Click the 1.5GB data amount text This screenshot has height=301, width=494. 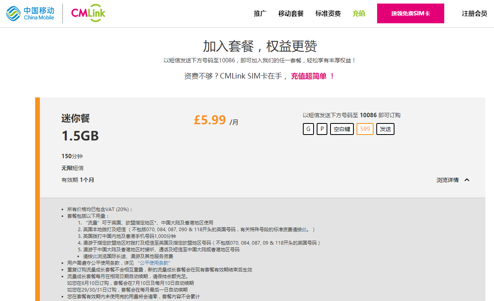point(80,136)
